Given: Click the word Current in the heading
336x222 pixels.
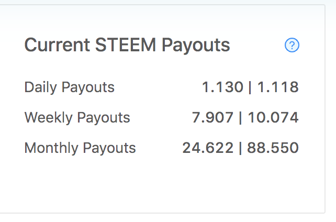Looking at the screenshot, I should click(57, 45).
